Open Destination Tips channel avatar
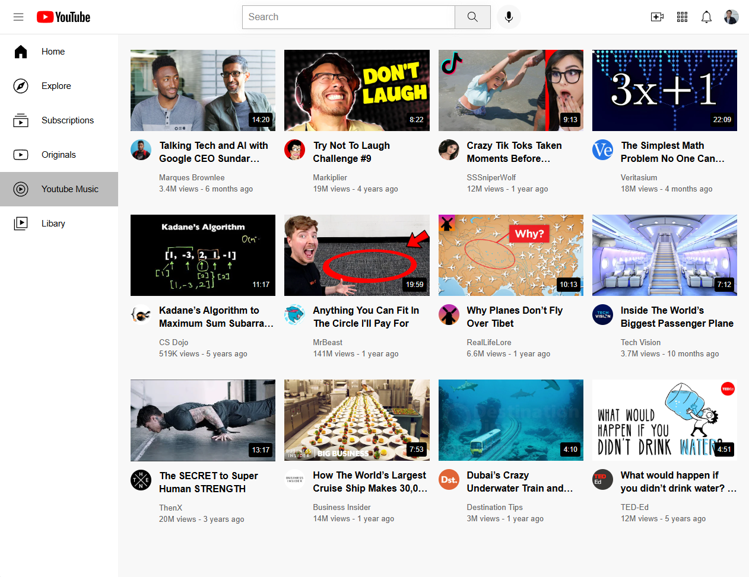 (x=449, y=480)
